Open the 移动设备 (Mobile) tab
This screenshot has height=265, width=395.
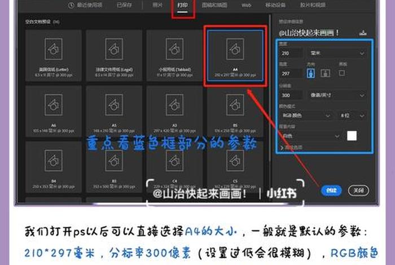[x=275, y=5]
